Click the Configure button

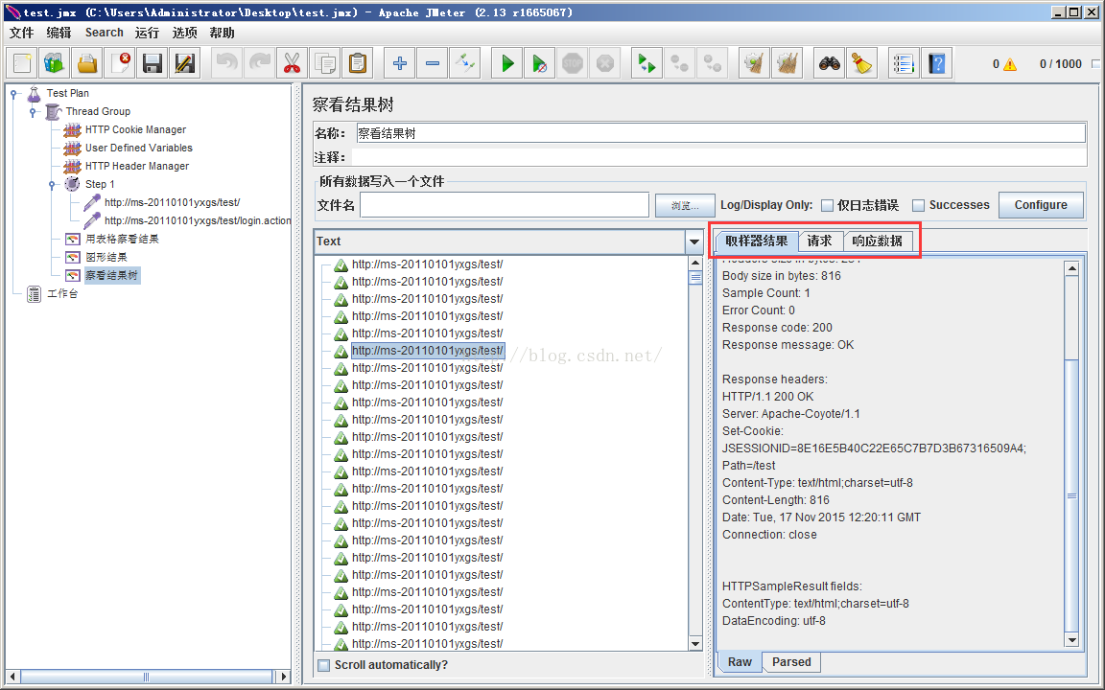tap(1041, 205)
